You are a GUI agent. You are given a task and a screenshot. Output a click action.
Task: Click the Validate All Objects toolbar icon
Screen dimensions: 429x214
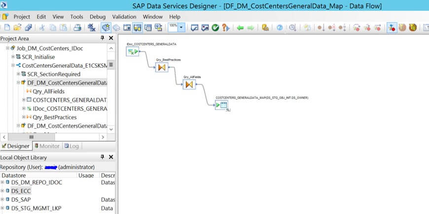(x=205, y=28)
